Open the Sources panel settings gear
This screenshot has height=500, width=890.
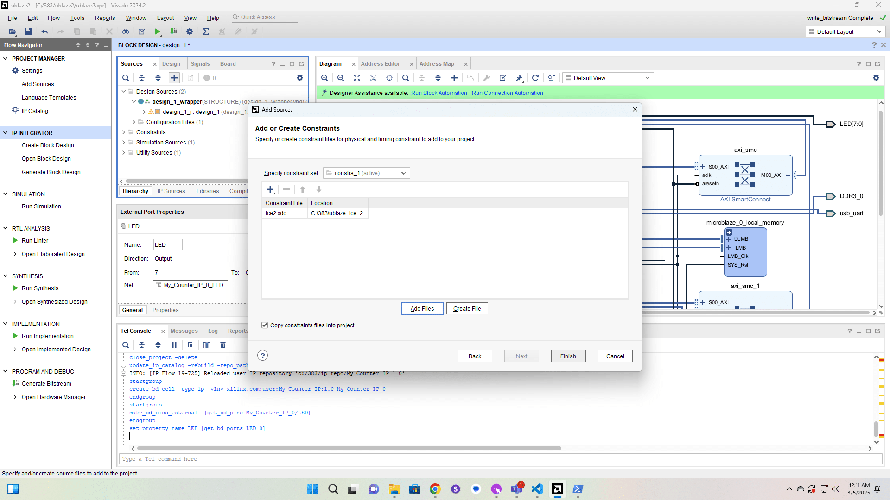299,78
